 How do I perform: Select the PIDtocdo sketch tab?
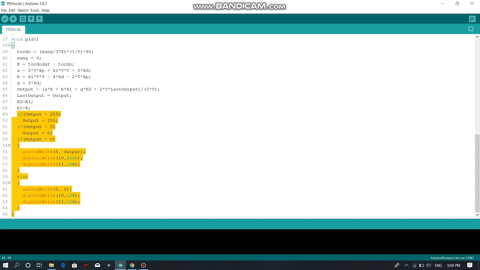[x=13, y=29]
